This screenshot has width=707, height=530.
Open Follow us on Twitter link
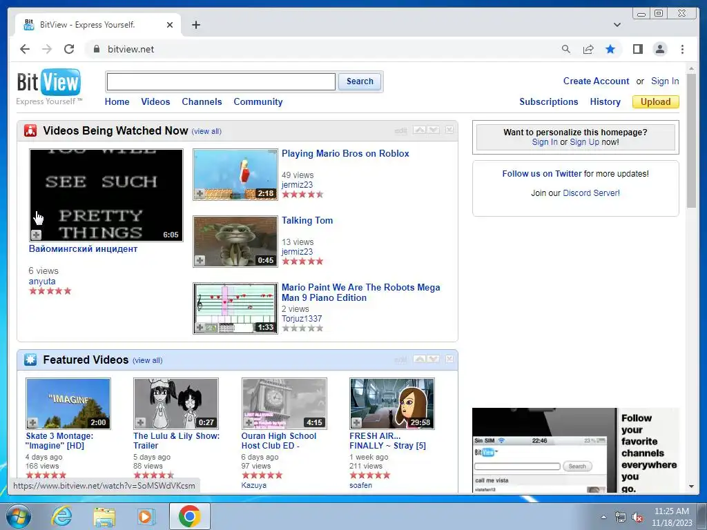pyautogui.click(x=542, y=173)
